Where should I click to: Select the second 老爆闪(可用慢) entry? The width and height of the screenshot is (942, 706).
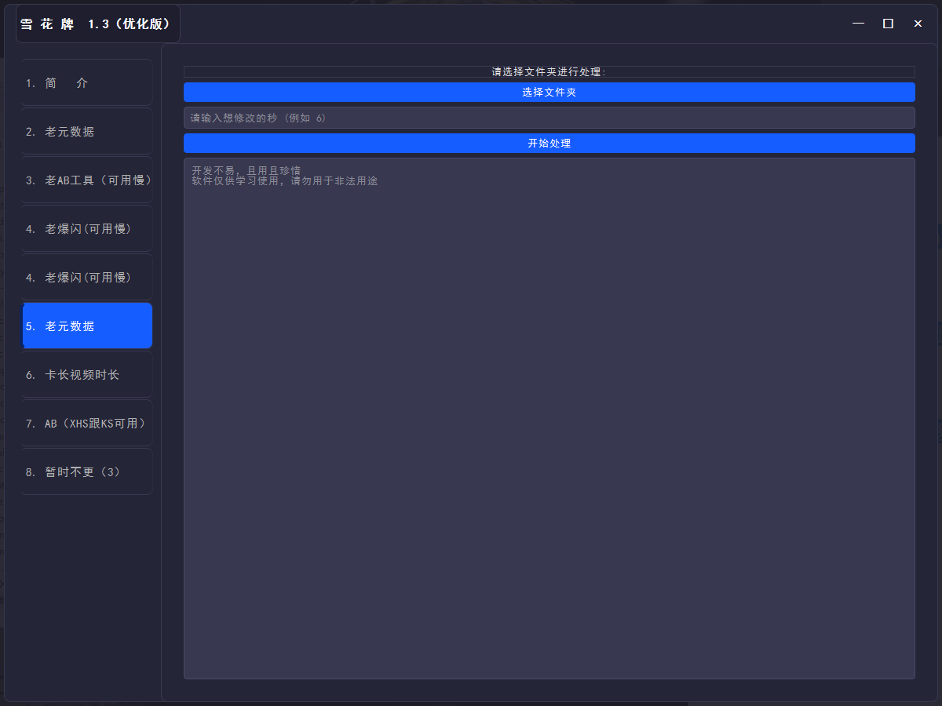[x=86, y=277]
